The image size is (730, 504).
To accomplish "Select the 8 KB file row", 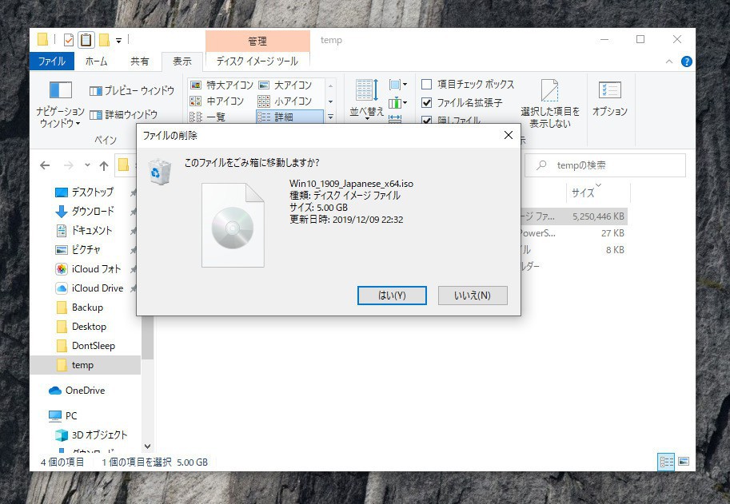I will (573, 250).
